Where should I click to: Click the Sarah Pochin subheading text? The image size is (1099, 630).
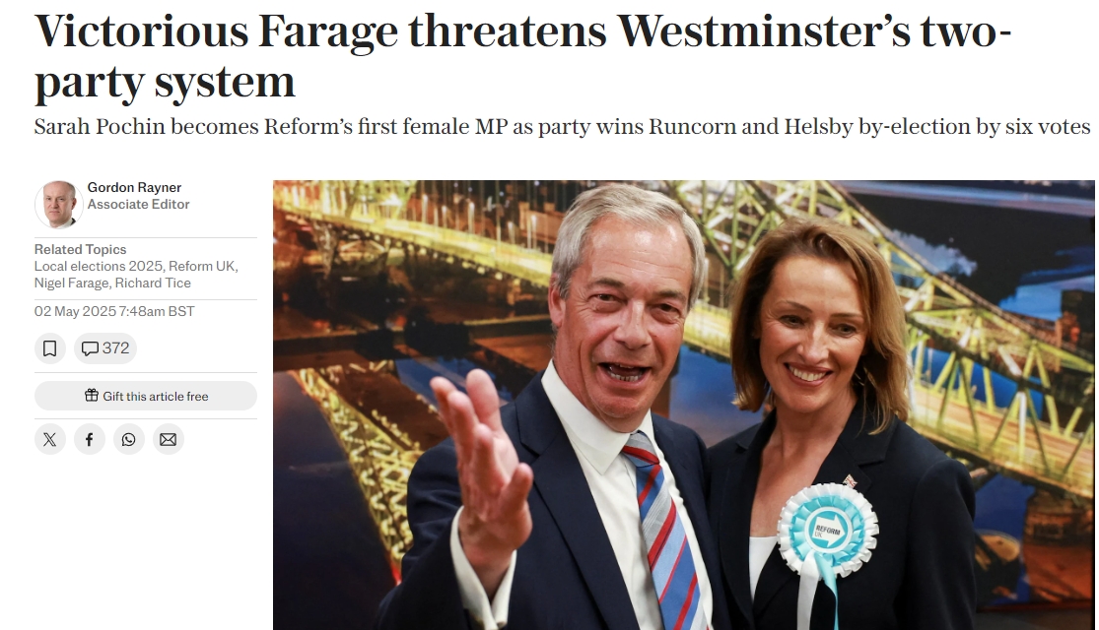[x=562, y=127]
